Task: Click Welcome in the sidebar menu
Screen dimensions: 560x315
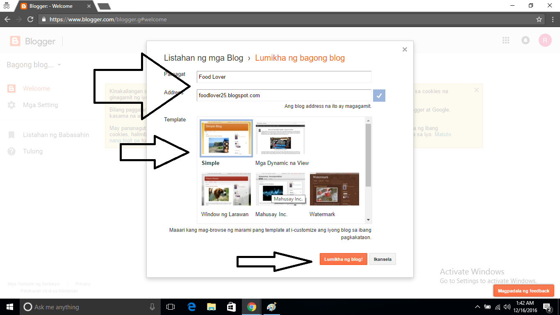Action: click(x=36, y=88)
